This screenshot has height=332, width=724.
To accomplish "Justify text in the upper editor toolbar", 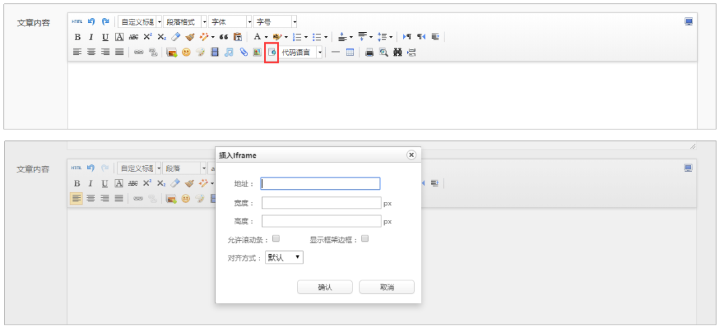I will click(119, 52).
